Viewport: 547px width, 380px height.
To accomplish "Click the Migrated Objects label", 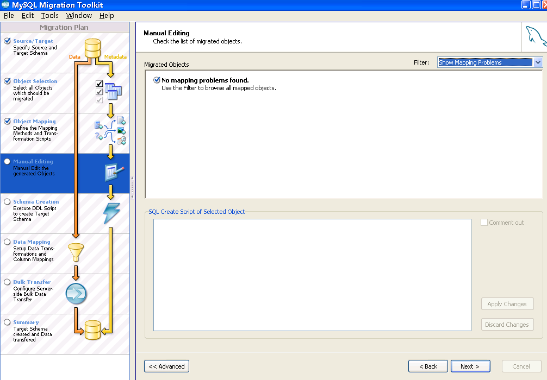I will (166, 65).
